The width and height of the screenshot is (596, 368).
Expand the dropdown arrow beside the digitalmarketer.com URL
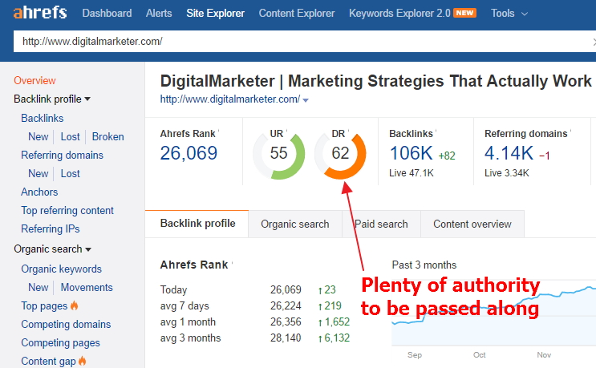[x=306, y=100]
